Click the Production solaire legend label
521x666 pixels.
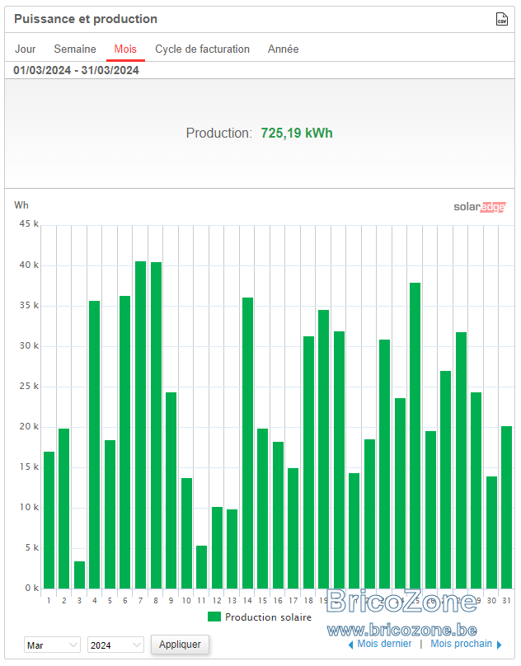pyautogui.click(x=268, y=617)
